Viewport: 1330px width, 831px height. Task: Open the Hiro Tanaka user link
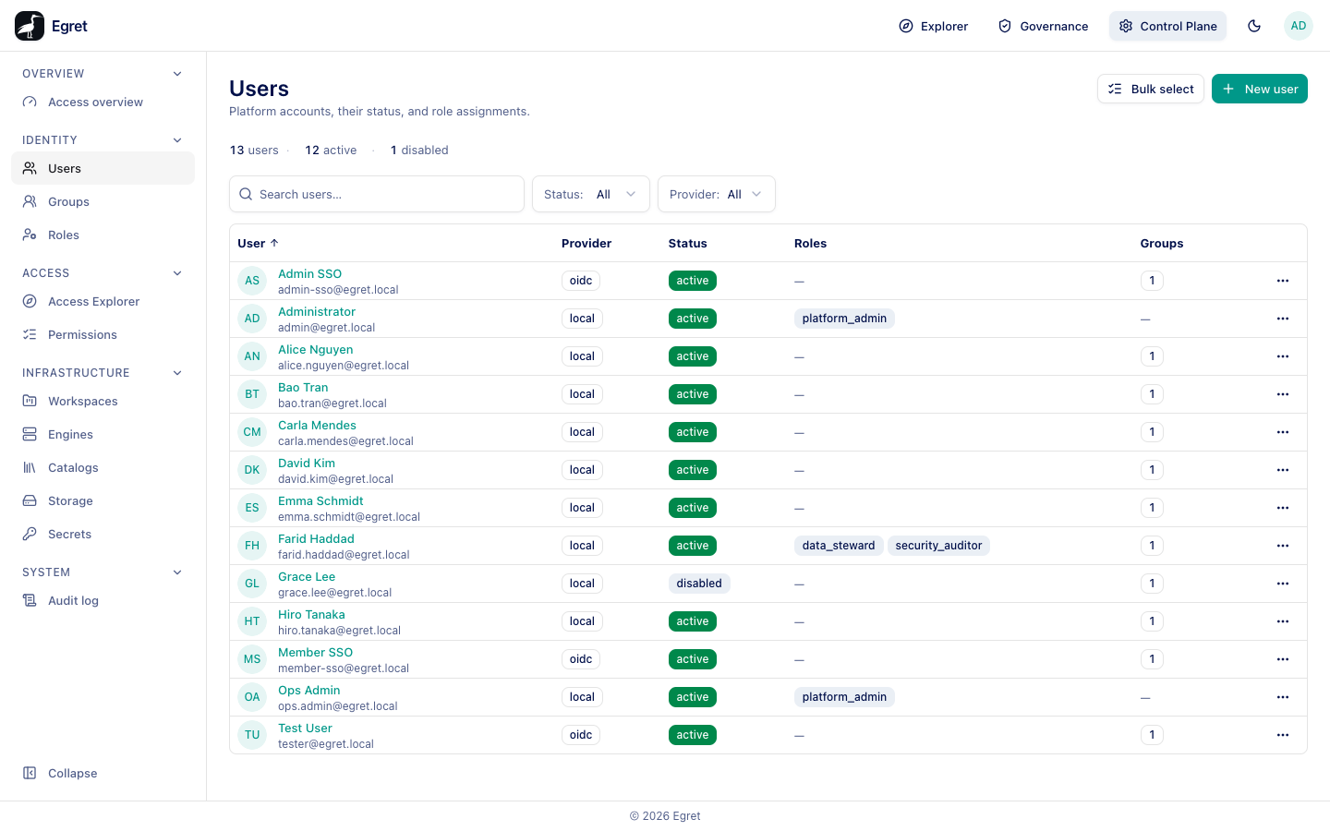pyautogui.click(x=311, y=615)
